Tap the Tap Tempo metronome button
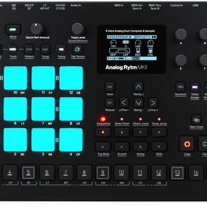The image size is (207, 207). 78,50
